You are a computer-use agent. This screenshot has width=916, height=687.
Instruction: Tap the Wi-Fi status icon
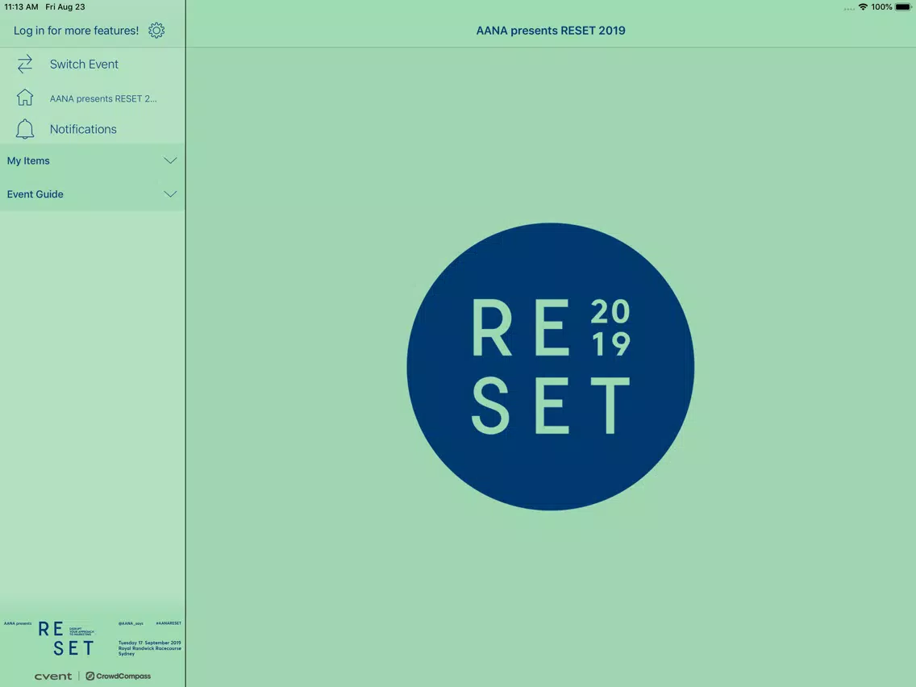(x=862, y=7)
